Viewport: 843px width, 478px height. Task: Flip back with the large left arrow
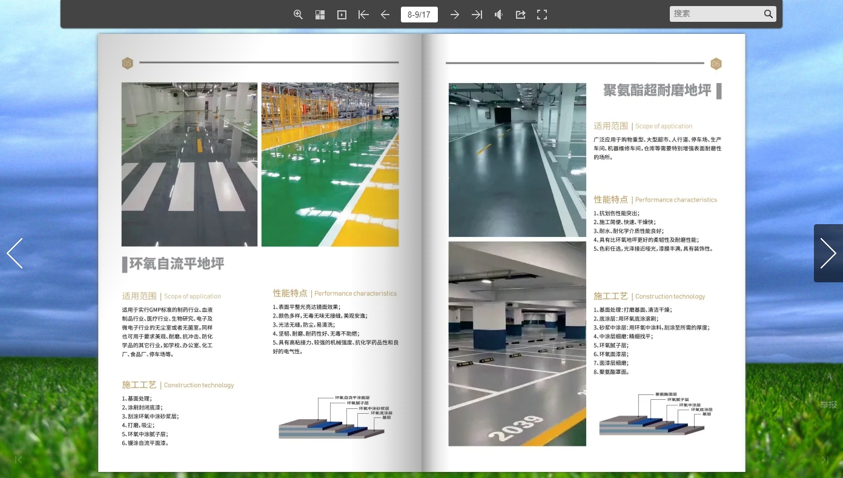15,253
